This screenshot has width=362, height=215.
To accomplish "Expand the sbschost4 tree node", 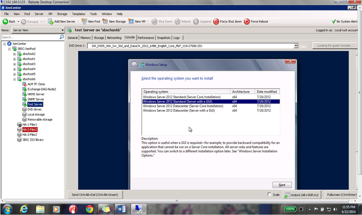I will 14,69.
